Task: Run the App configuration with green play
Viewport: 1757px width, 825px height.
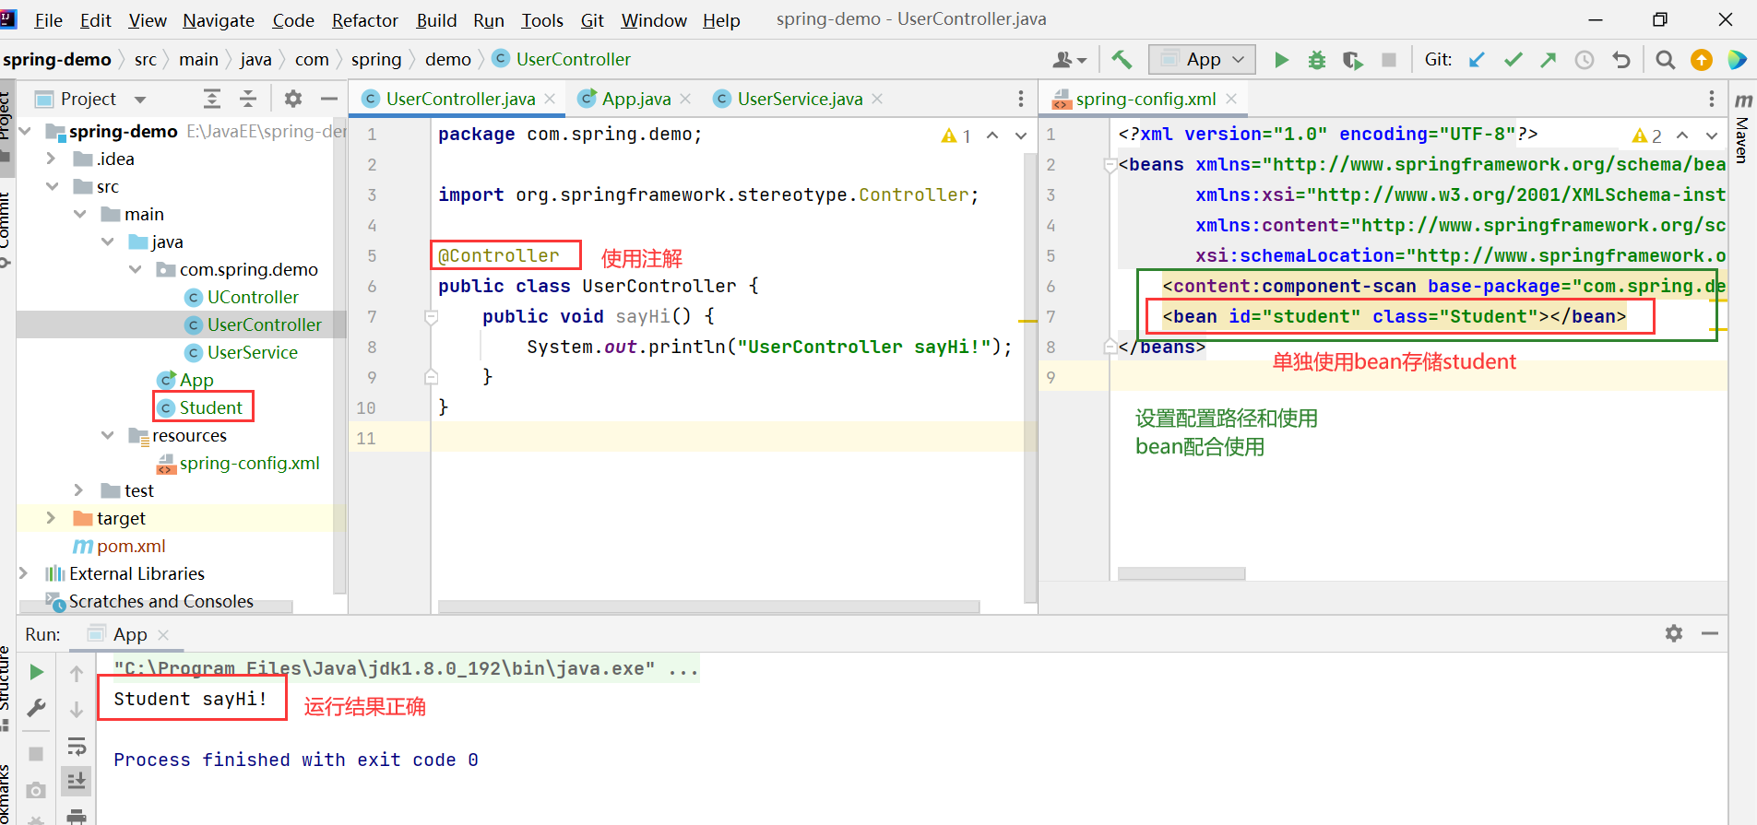Action: [1281, 60]
